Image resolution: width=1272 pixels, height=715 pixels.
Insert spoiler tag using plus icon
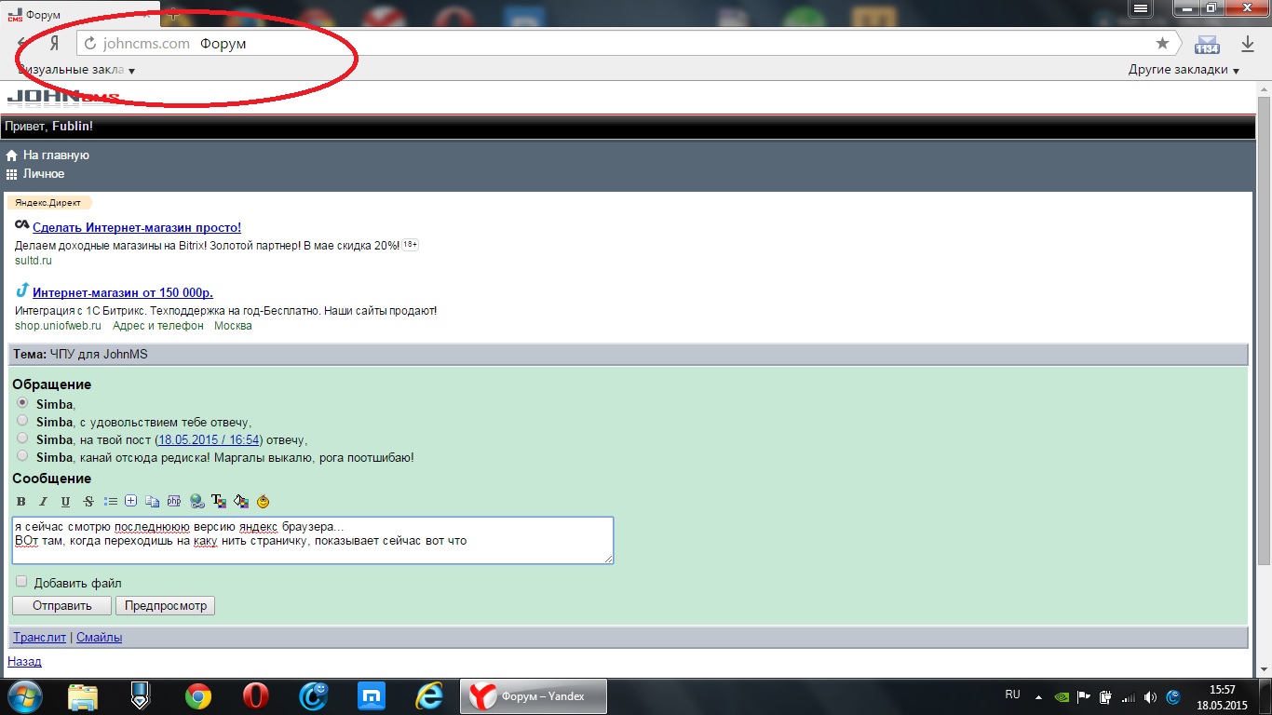tap(130, 501)
